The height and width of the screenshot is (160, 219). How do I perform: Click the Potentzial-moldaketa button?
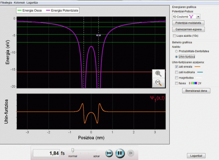(188, 23)
